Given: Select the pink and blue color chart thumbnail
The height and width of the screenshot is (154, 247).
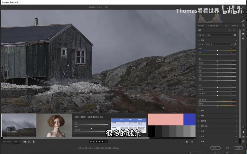Looking at the screenshot, I should [172, 125].
